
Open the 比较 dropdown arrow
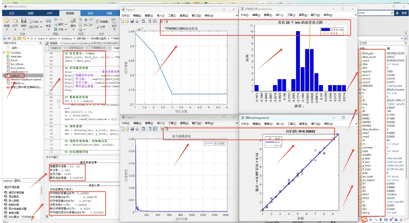pos(41,22)
